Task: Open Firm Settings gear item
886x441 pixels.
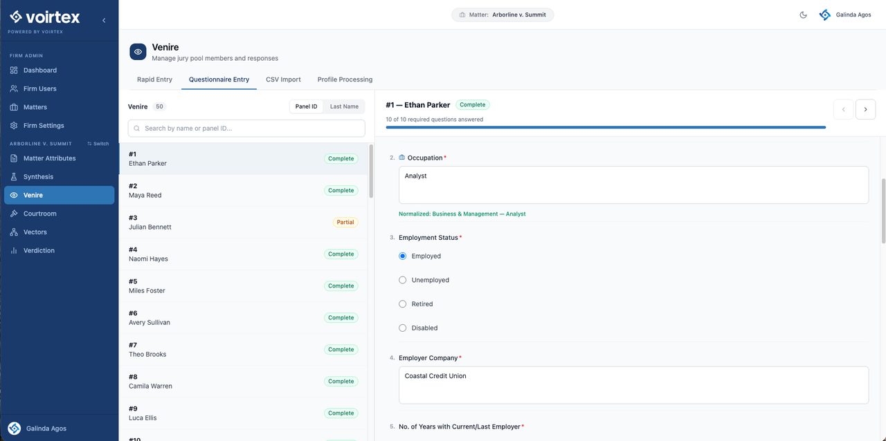Action: point(60,126)
